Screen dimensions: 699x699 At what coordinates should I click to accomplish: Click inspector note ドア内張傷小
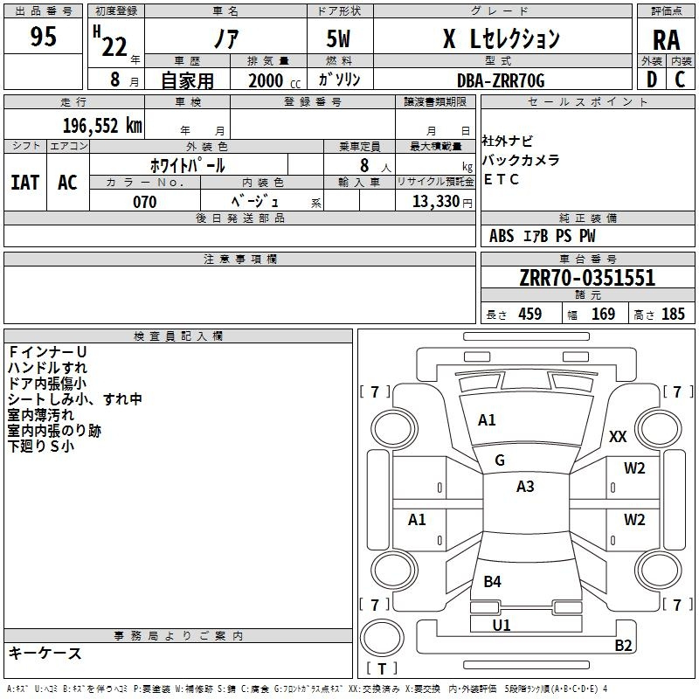click(47, 384)
